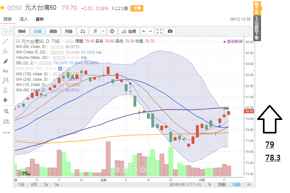290x193 pixels.
Task: Switch to the 法人 tab
Action: pyautogui.click(x=24, y=19)
